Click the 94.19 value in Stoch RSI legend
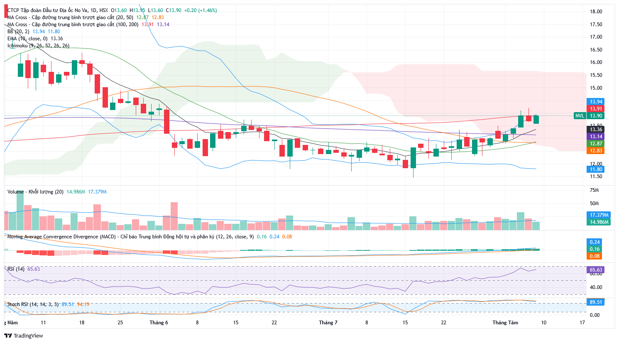 [x=83, y=304]
